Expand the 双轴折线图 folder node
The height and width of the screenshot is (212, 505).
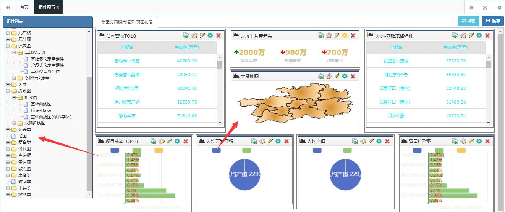[x=14, y=123]
